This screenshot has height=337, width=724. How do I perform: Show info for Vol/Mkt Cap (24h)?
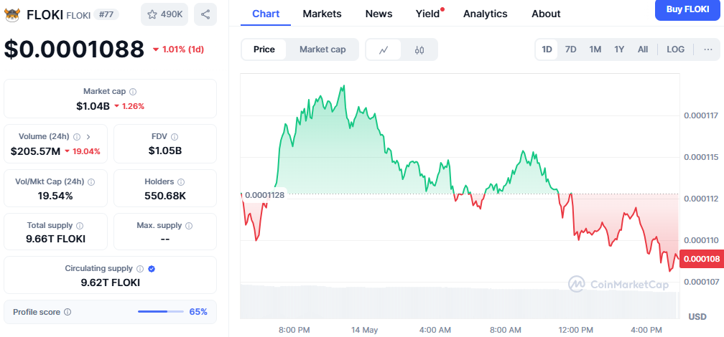click(91, 182)
